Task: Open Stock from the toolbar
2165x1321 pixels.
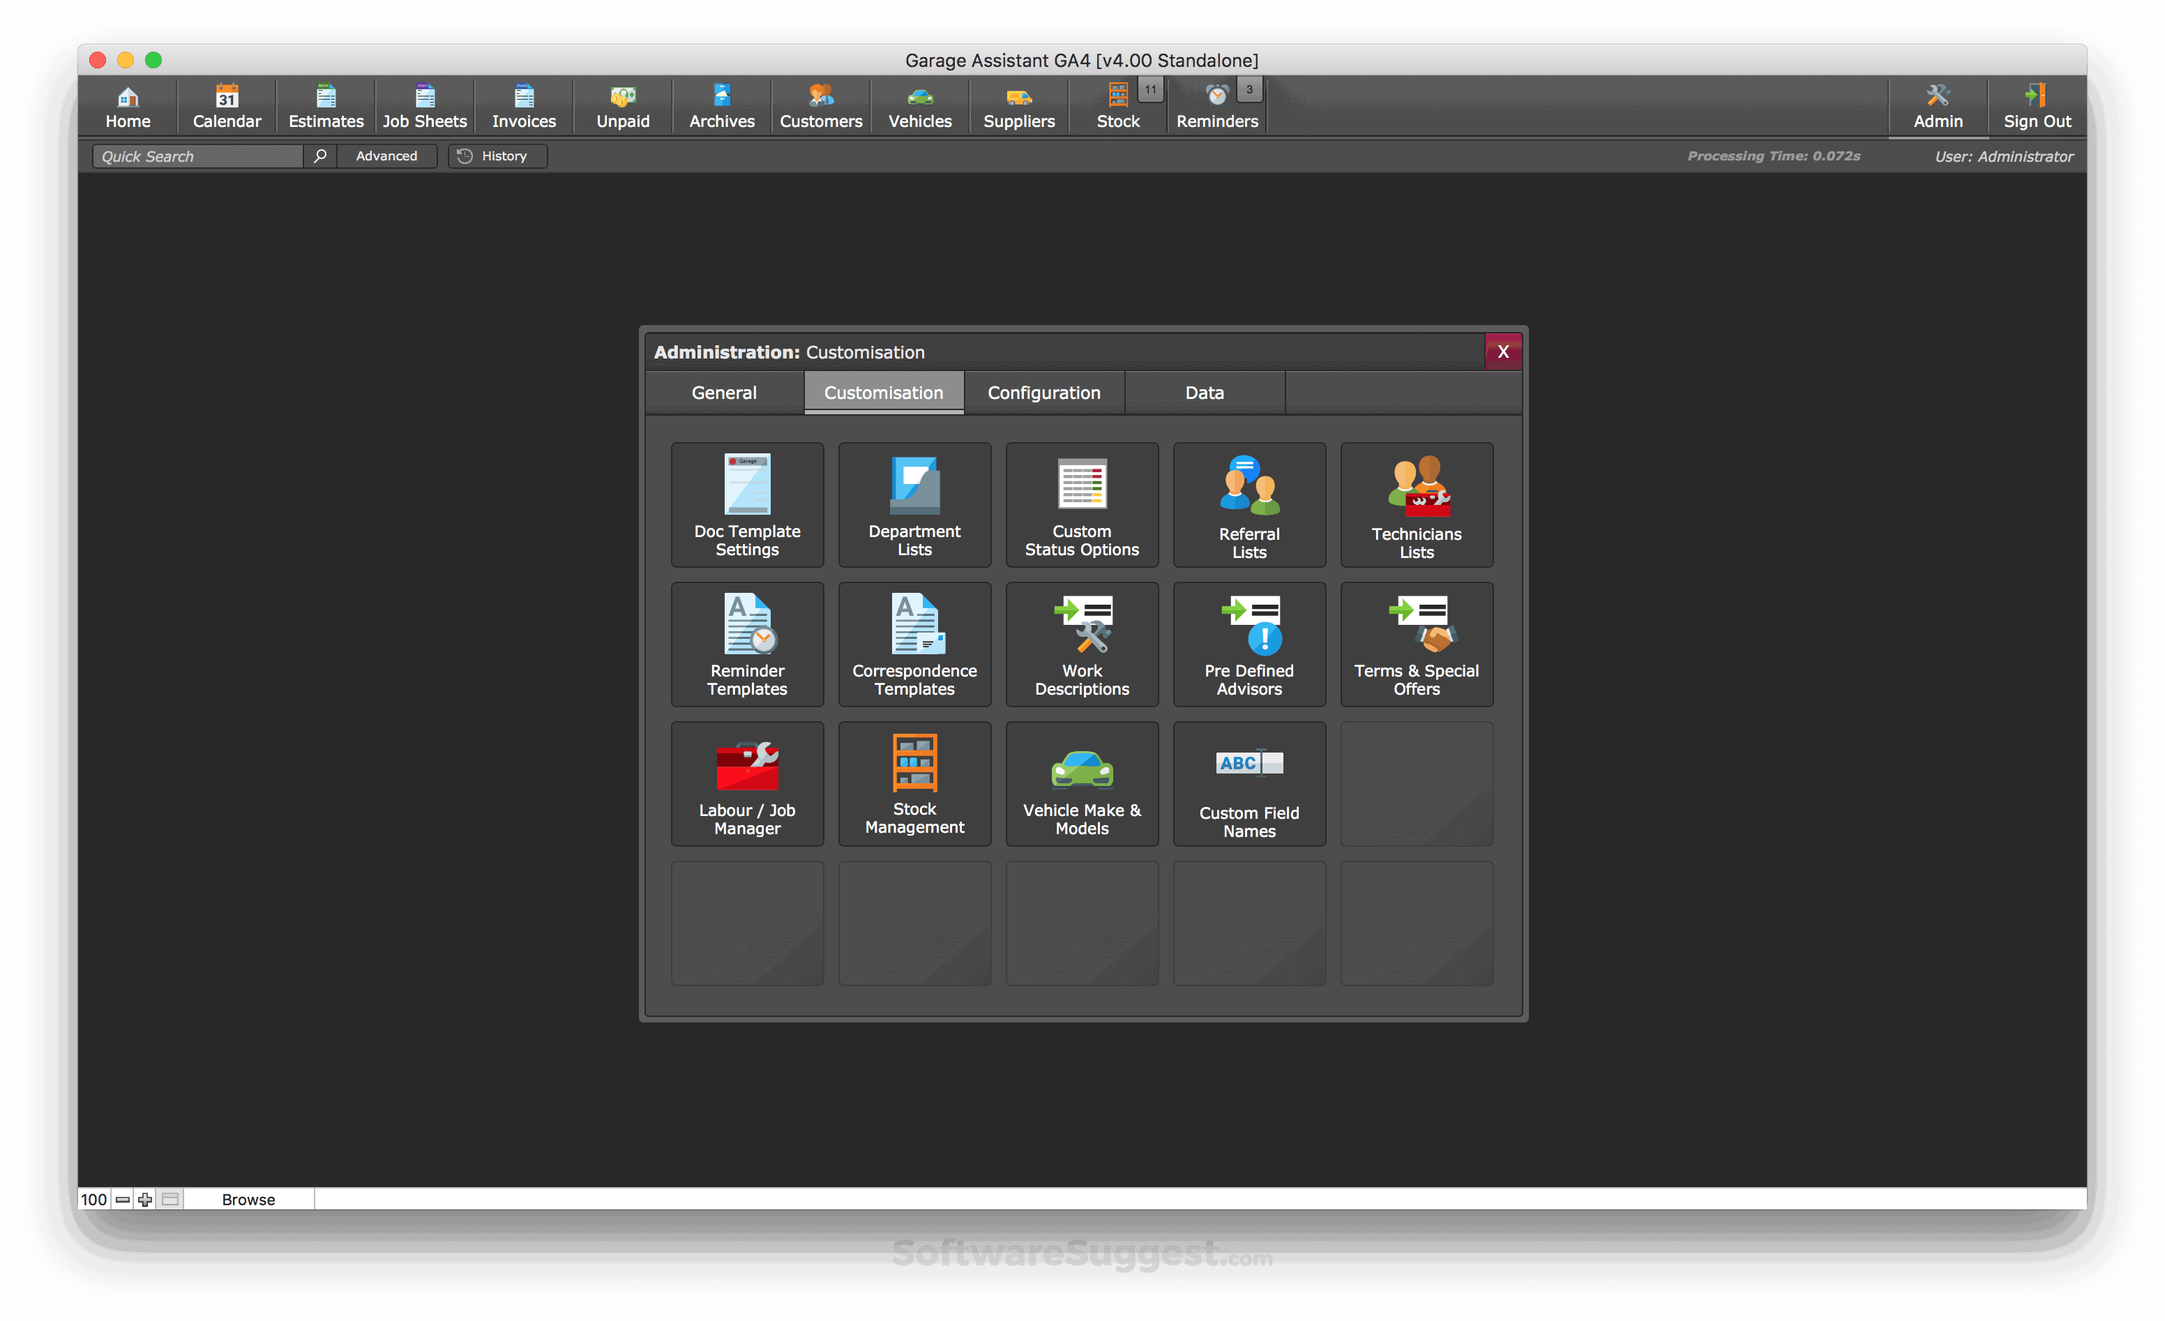Action: tap(1117, 106)
